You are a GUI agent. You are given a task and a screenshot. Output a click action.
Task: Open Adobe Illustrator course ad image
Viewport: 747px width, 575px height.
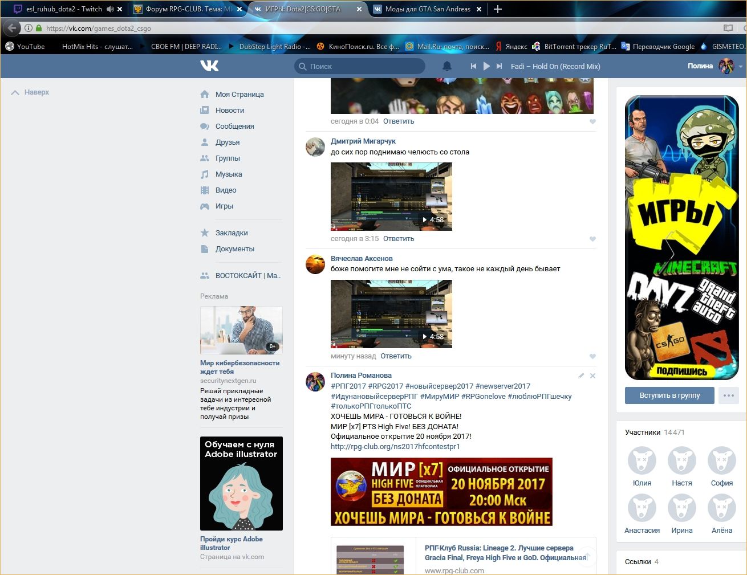tap(241, 484)
